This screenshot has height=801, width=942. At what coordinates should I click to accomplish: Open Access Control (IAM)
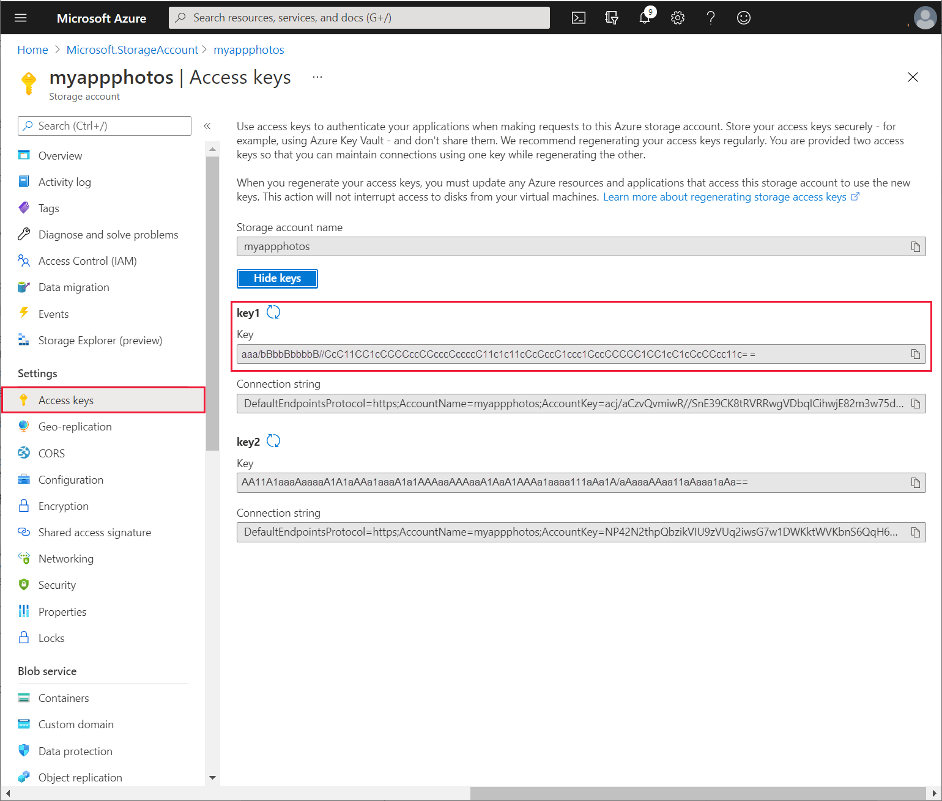(x=87, y=261)
